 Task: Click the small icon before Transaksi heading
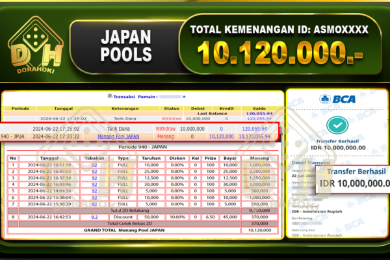coord(110,96)
